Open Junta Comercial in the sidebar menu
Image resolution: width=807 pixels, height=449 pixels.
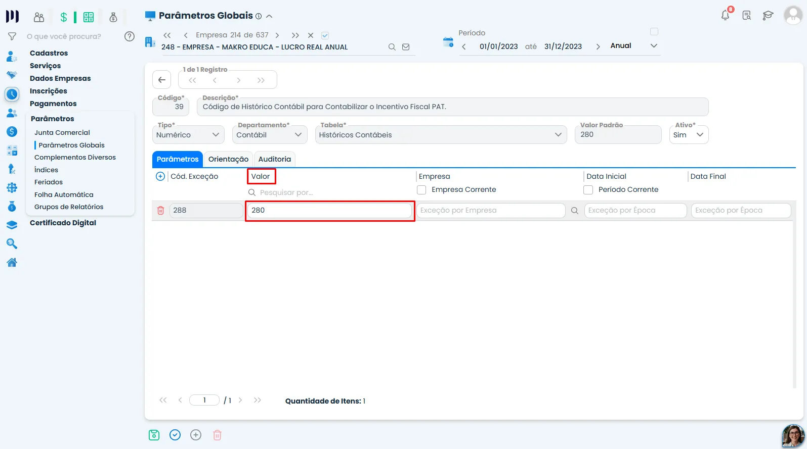click(62, 132)
